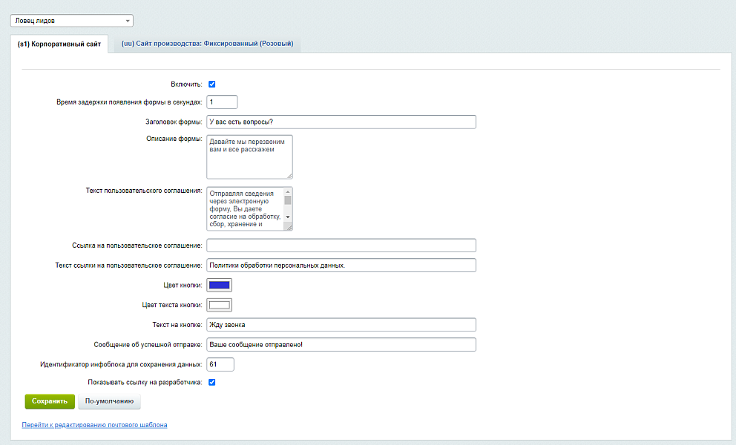Click the success message input field

pyautogui.click(x=341, y=345)
